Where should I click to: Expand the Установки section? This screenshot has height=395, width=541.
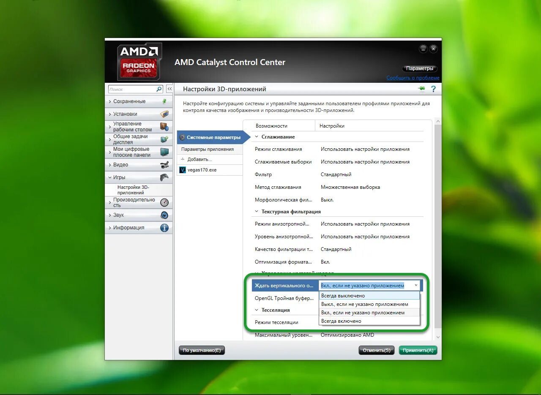click(110, 114)
